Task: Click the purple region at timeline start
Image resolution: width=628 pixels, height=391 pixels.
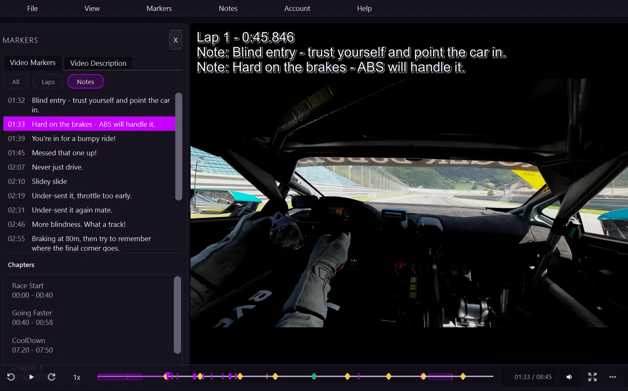Action: point(120,377)
